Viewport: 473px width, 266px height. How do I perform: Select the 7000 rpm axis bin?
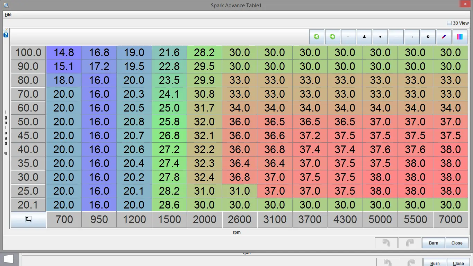click(x=450, y=219)
